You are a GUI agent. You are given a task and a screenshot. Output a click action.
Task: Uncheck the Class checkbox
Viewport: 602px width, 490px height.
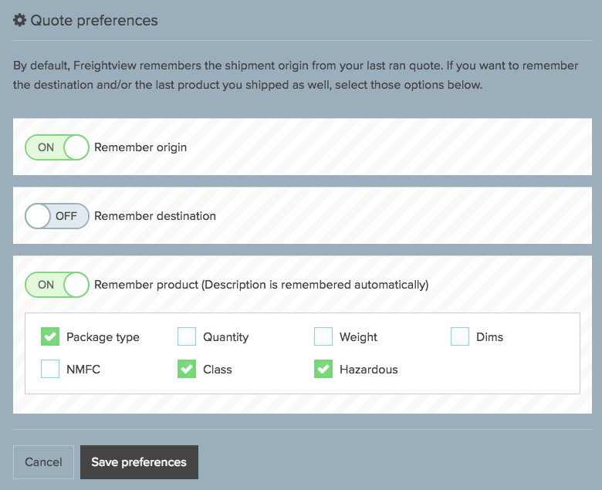click(x=187, y=369)
